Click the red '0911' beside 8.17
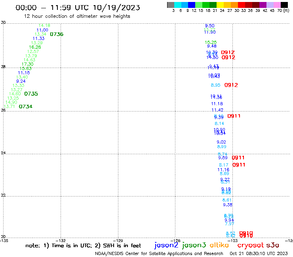Screen dimensions: 293x257 (239, 165)
